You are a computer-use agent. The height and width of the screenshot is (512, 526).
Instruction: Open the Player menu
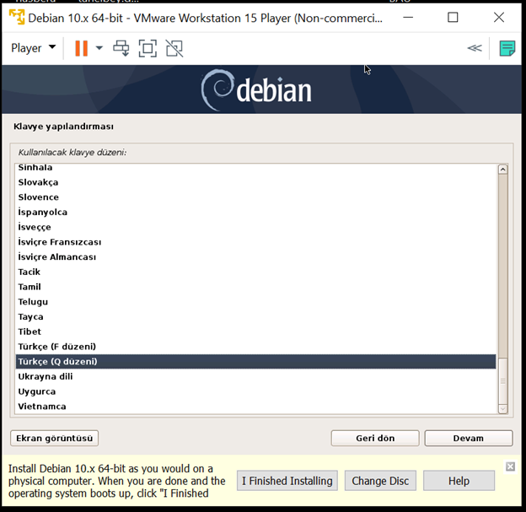point(33,48)
